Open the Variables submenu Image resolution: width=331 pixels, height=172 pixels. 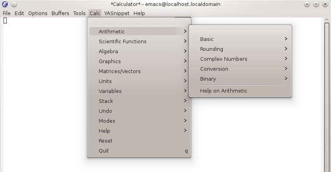pyautogui.click(x=110, y=91)
